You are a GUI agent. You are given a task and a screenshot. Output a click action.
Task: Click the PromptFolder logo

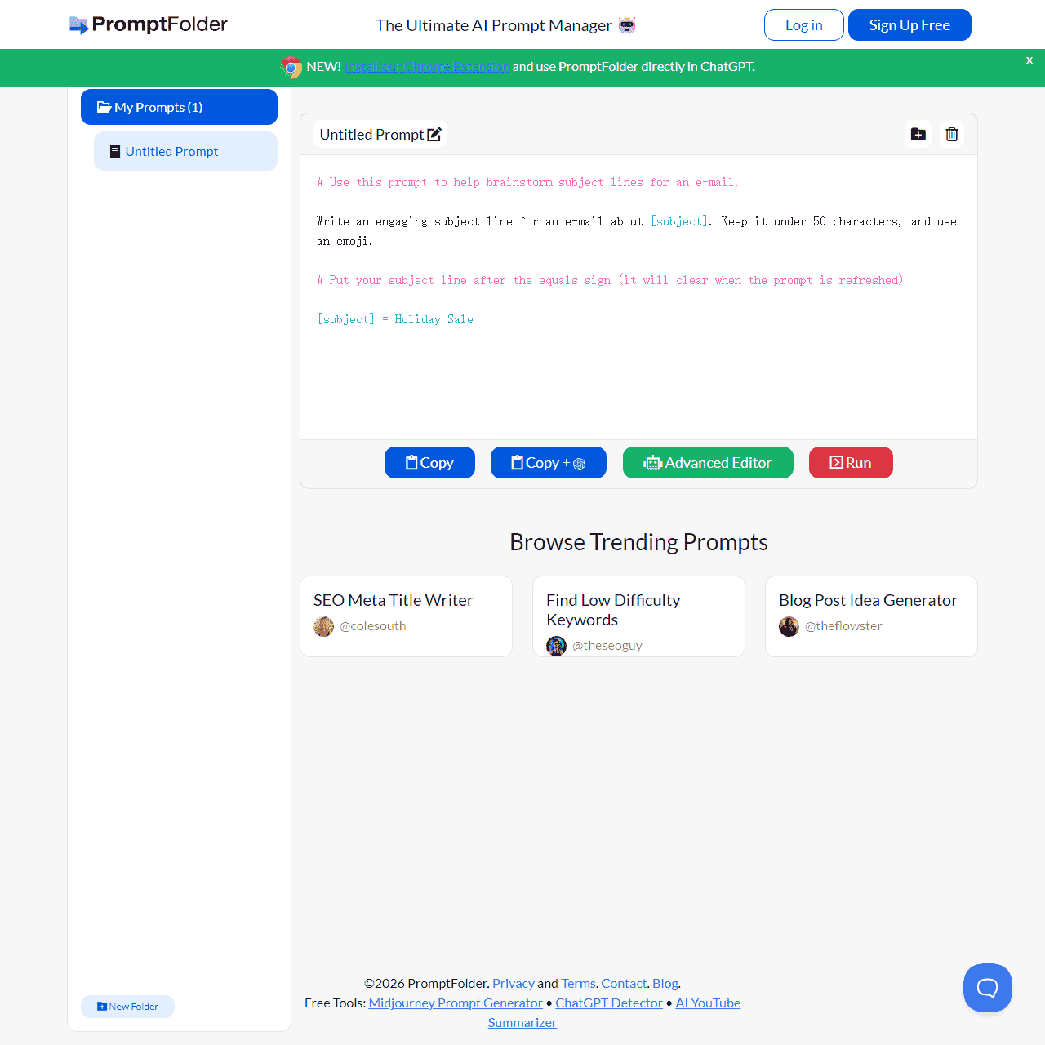[x=149, y=24]
